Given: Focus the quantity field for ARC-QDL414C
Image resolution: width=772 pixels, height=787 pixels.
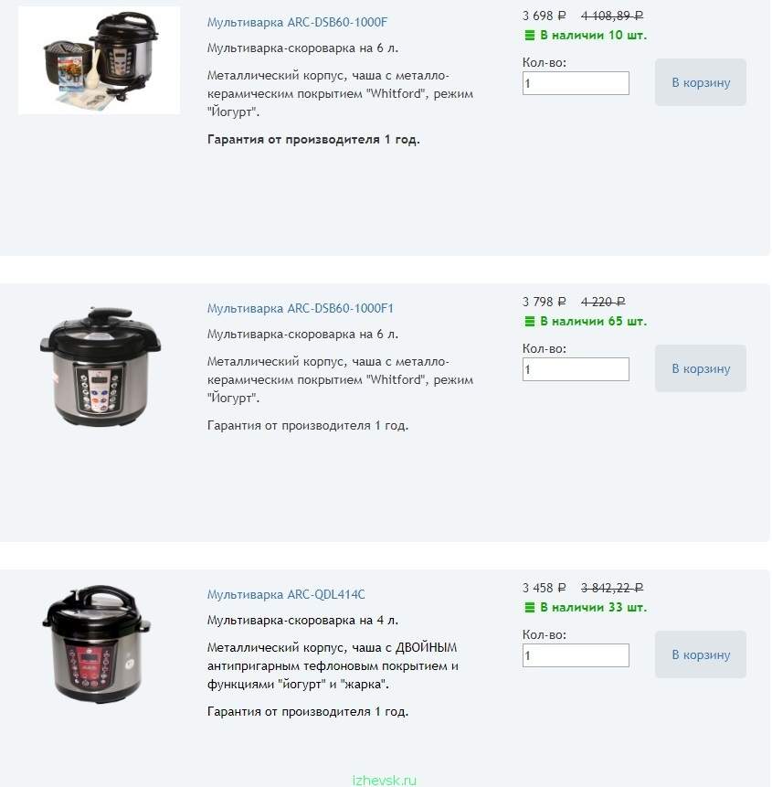Looking at the screenshot, I should tap(576, 655).
